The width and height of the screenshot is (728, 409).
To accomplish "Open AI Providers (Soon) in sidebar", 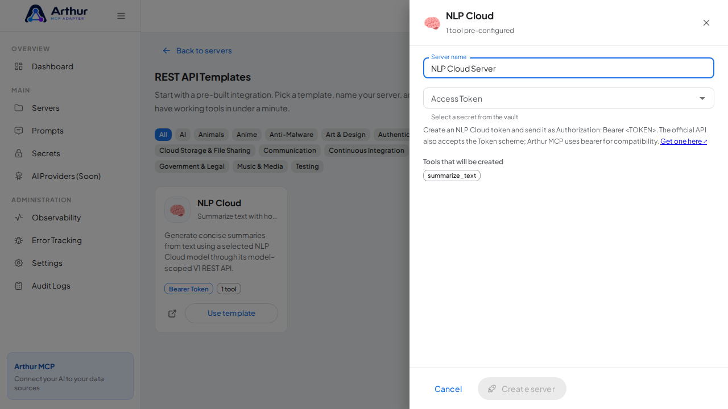I will point(70,176).
